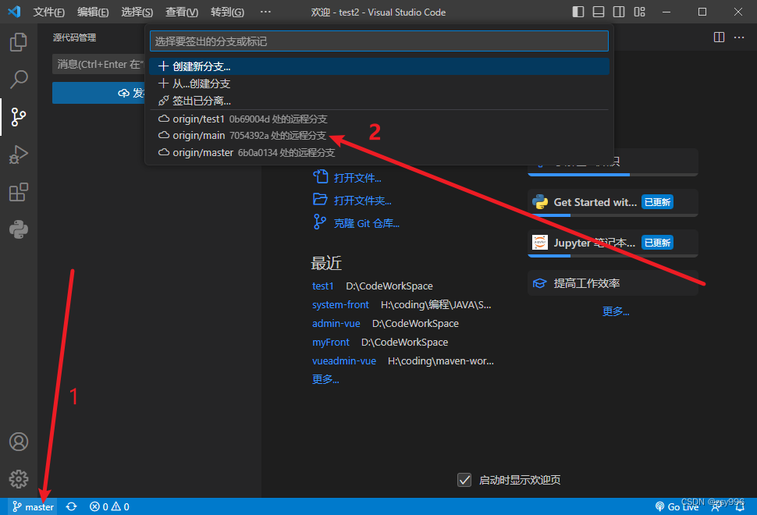The height and width of the screenshot is (515, 757).
Task: Open the Explorer view in activity bar
Action: 19,42
